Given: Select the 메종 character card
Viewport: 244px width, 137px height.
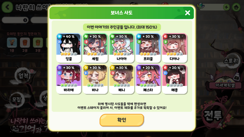Looking at the screenshot, I should 174,79.
